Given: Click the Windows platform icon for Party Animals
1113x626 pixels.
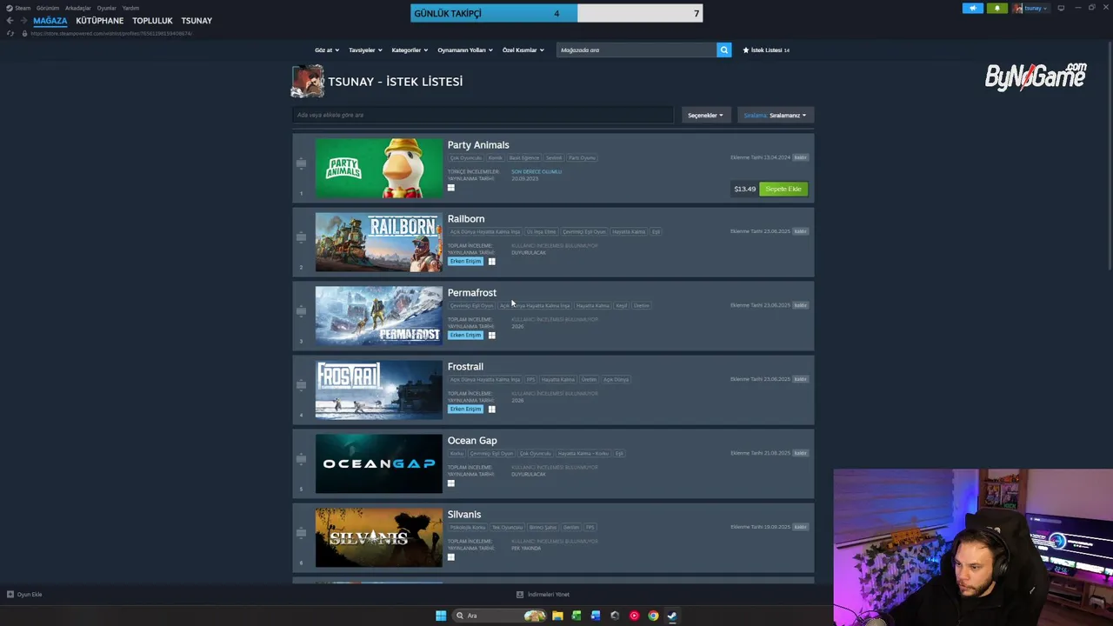Looking at the screenshot, I should coord(450,188).
